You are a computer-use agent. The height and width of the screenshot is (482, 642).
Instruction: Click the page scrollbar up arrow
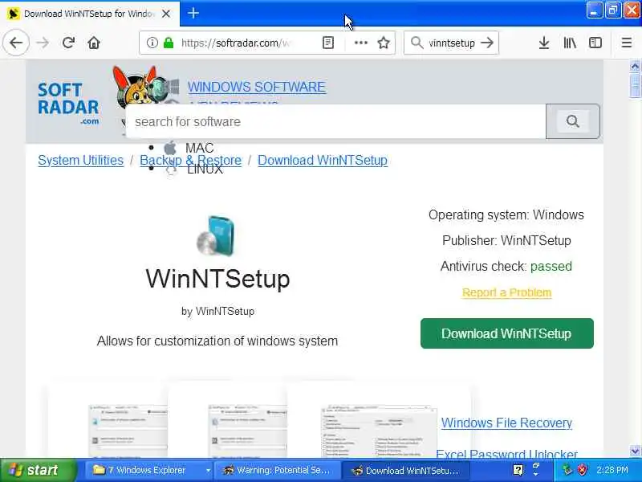click(635, 66)
